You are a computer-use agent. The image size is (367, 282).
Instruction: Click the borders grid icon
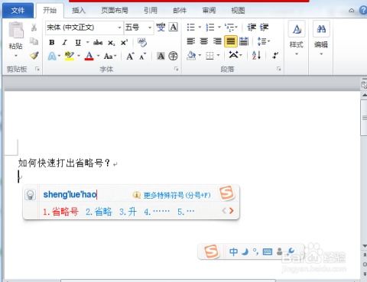(209, 56)
